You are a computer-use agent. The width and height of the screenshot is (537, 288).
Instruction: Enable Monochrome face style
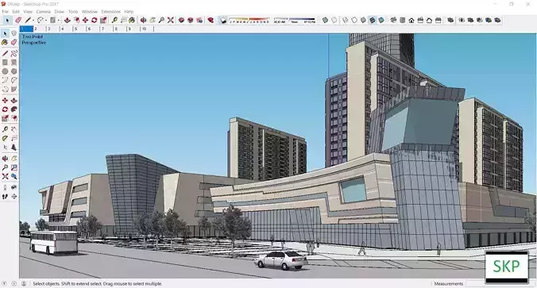(381, 20)
